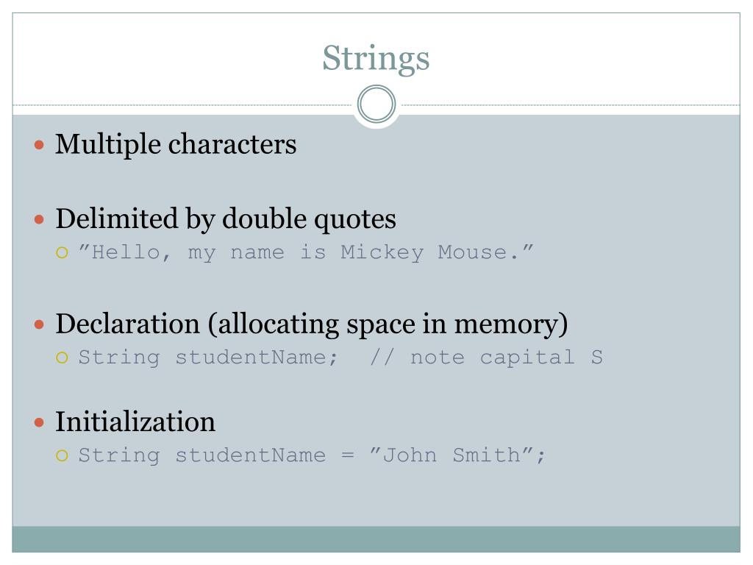Click the String studentName; declaration code
753x565 pixels.
208,358
